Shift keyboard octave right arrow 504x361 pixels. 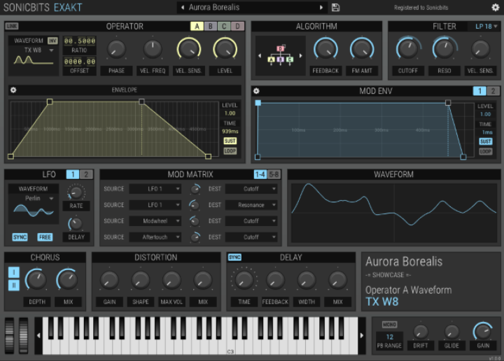tap(362, 336)
